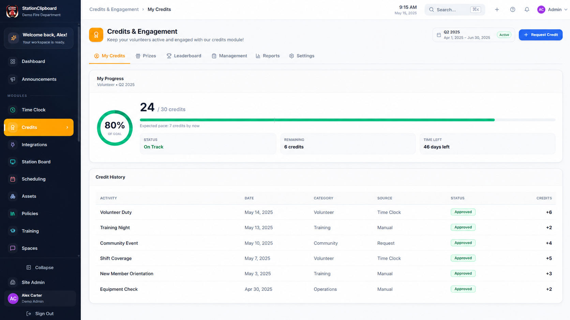The height and width of the screenshot is (320, 570).
Task: Open the Dashboard menu item
Action: coord(39,62)
